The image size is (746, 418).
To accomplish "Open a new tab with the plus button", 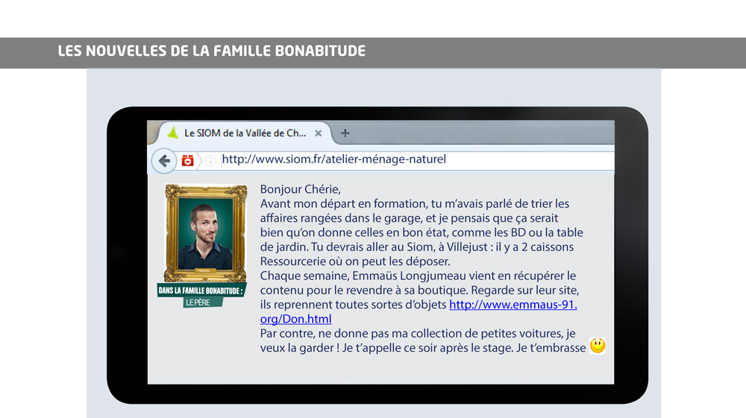I will pyautogui.click(x=345, y=133).
